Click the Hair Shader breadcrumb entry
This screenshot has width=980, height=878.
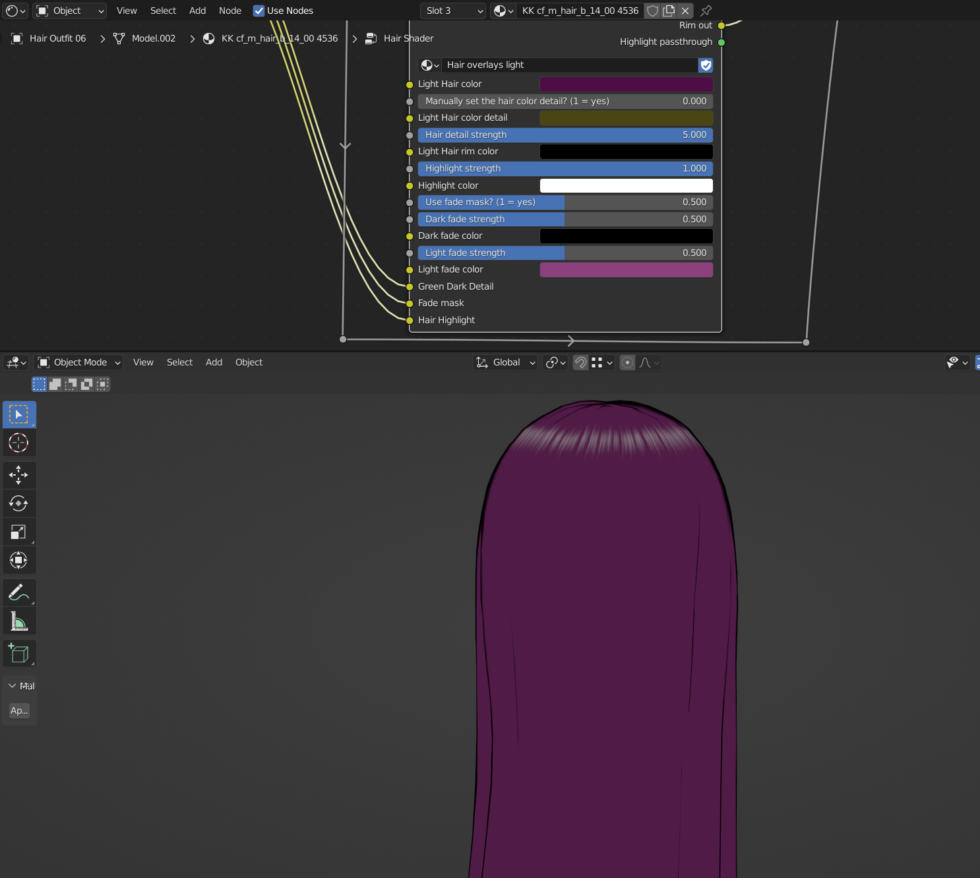pyautogui.click(x=408, y=38)
